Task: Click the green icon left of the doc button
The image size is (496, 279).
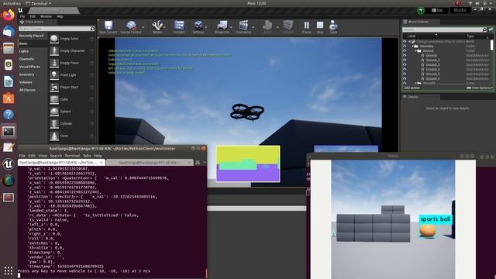Action: coord(421,10)
